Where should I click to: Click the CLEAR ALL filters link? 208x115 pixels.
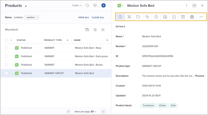click(98, 17)
